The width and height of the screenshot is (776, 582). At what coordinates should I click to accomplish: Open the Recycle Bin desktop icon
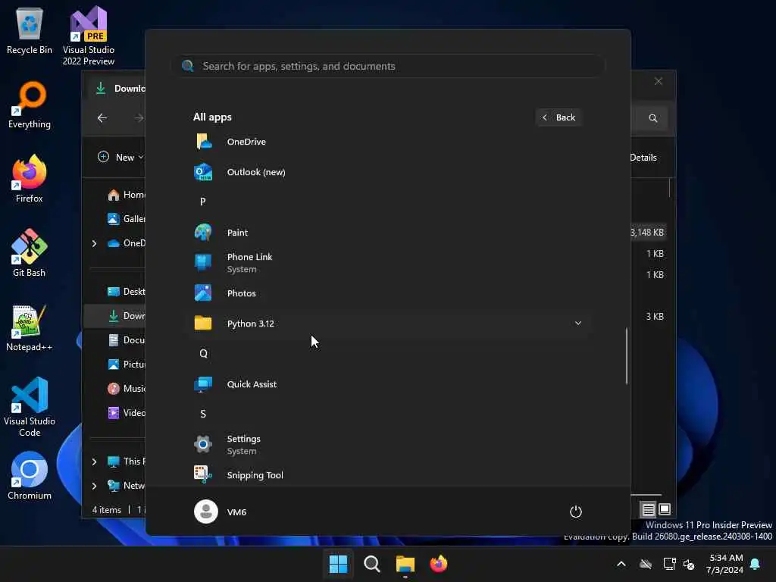pos(30,30)
